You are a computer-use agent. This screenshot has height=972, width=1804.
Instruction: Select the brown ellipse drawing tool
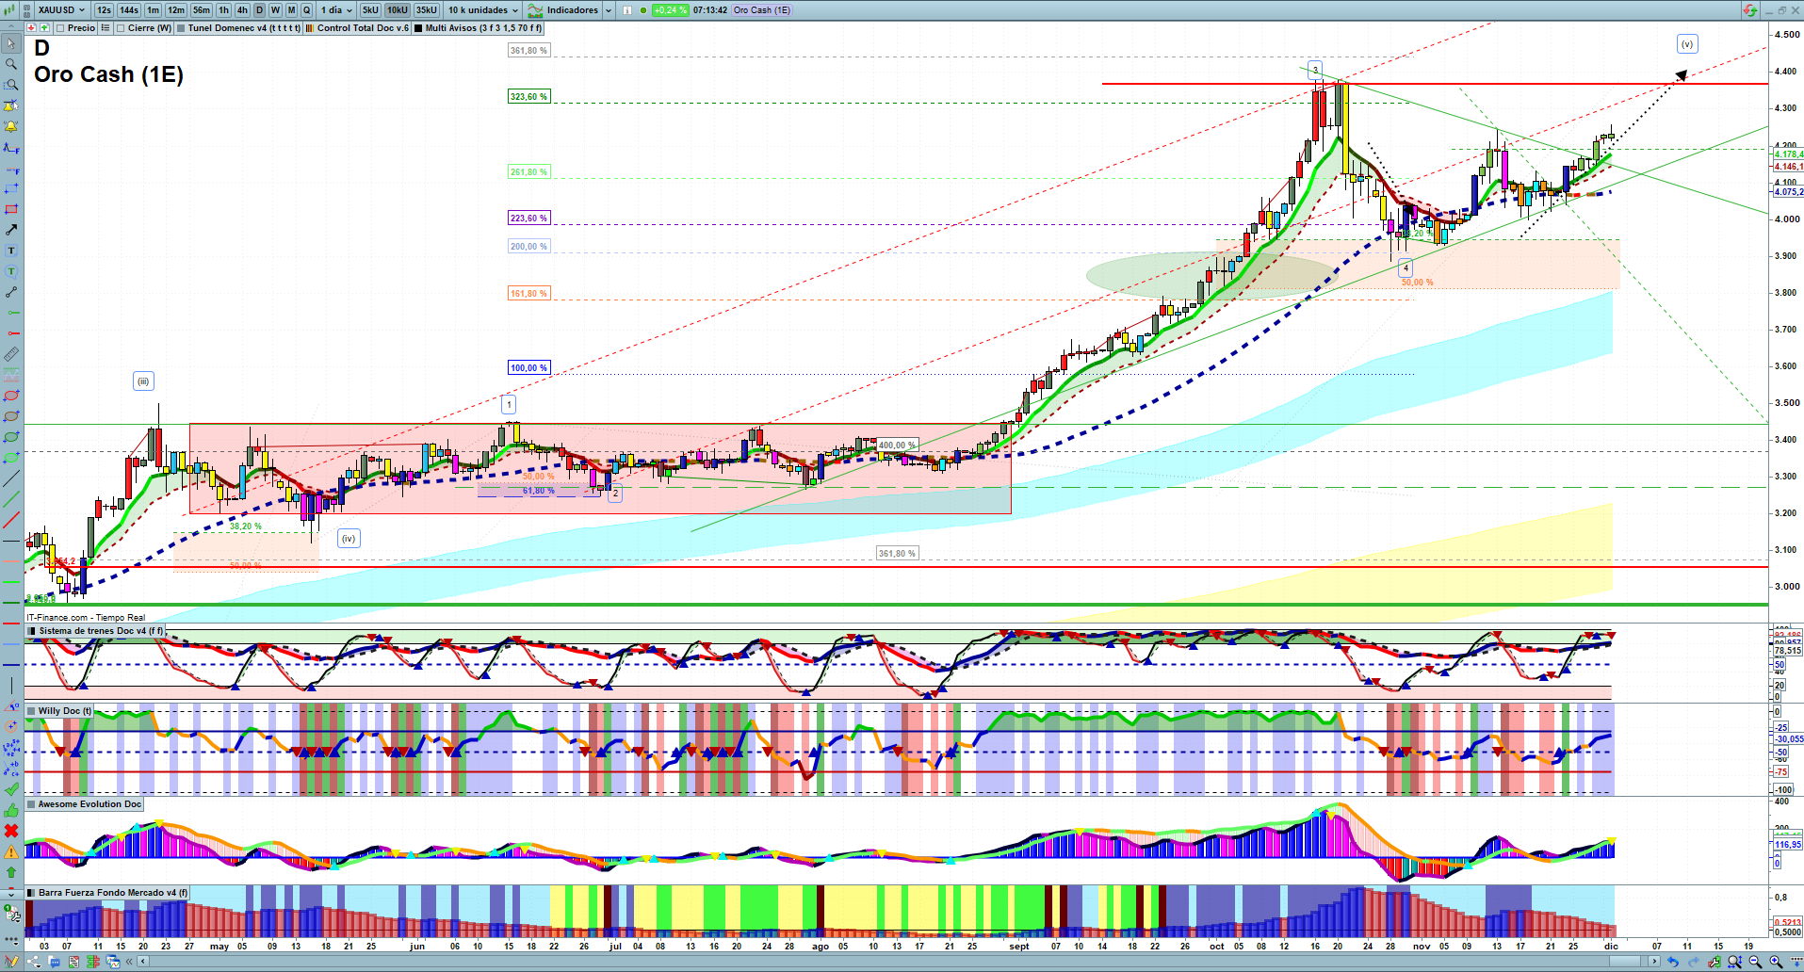(11, 416)
